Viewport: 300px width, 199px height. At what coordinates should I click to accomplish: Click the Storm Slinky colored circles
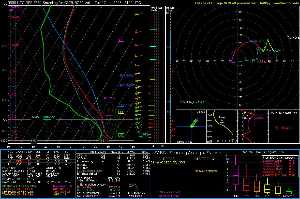coord(194,123)
